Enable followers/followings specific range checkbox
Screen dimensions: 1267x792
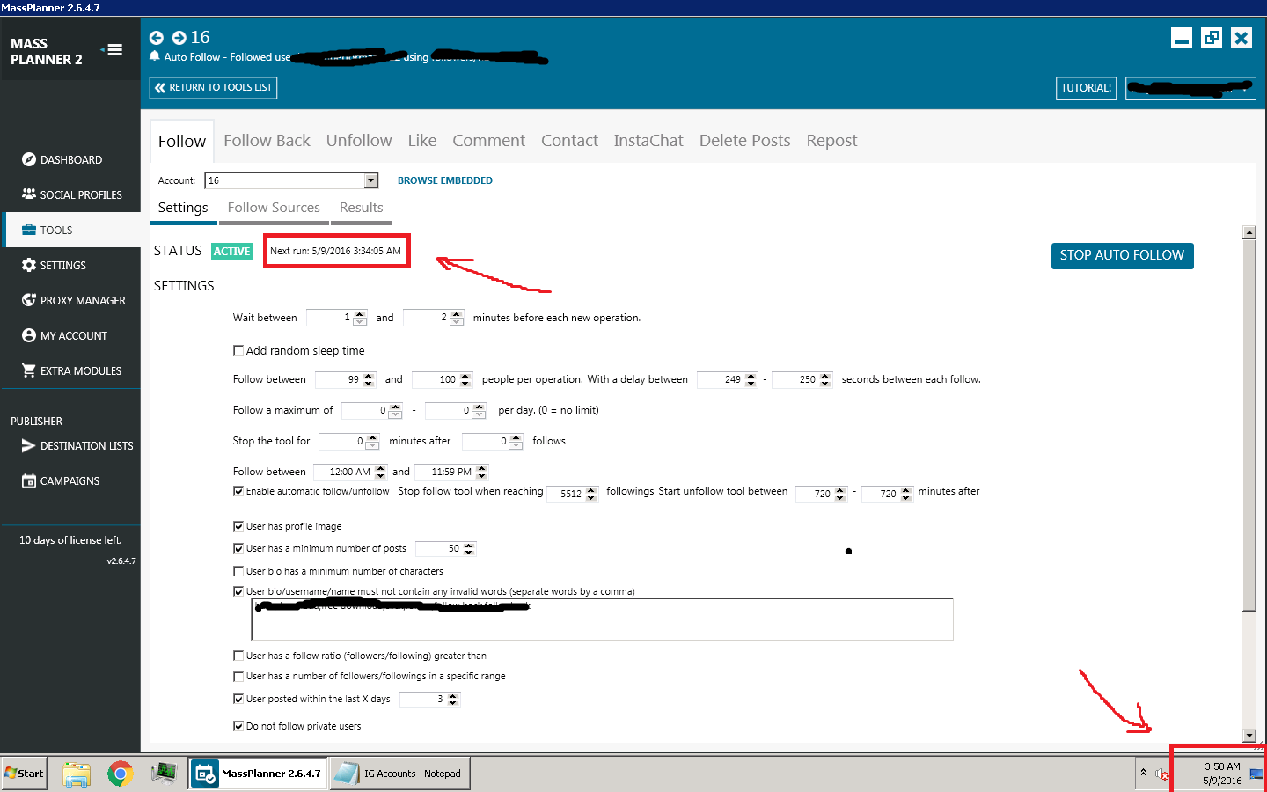click(x=238, y=676)
